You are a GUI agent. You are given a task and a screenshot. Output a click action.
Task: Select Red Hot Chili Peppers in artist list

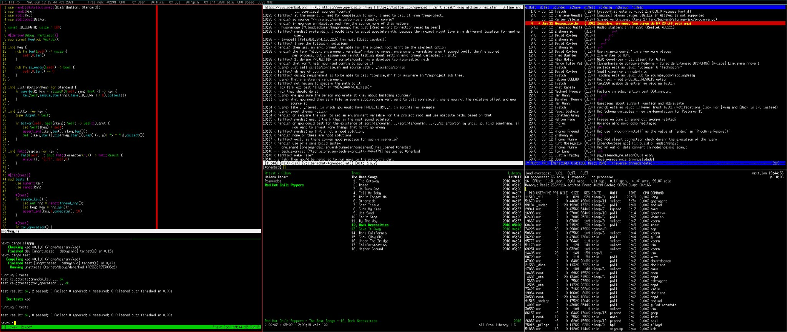284,185
